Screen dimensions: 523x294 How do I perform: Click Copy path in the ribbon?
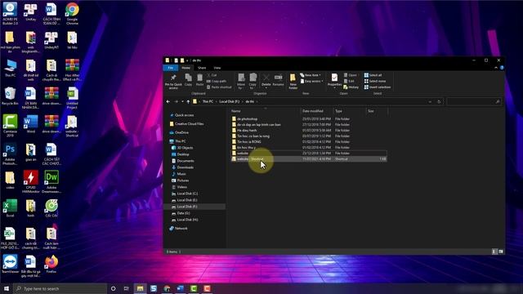coord(217,82)
